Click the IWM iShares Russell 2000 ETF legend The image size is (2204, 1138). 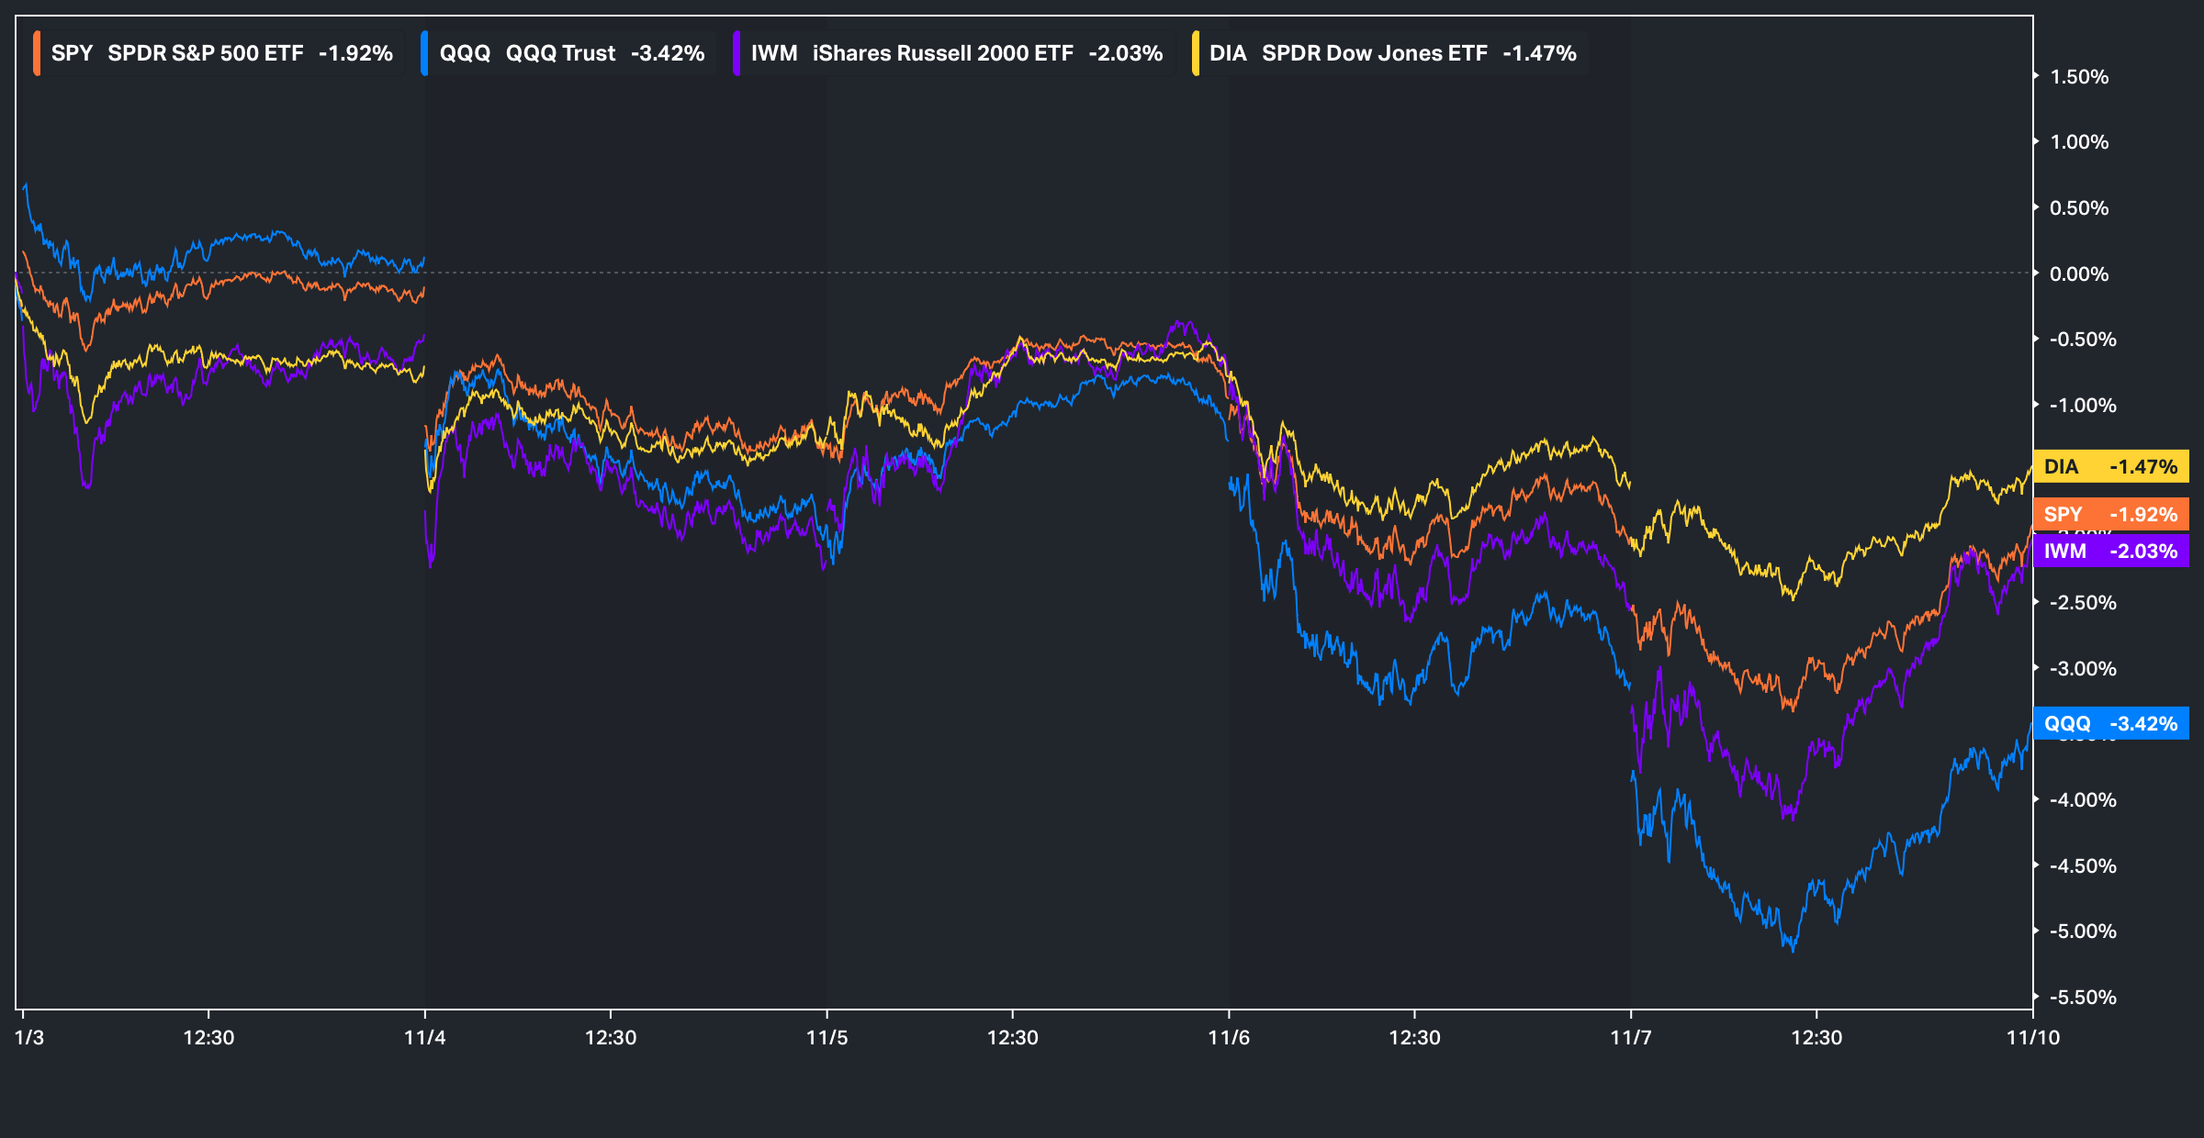tap(955, 53)
